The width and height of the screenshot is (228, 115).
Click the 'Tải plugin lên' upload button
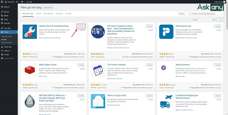coord(48,8)
